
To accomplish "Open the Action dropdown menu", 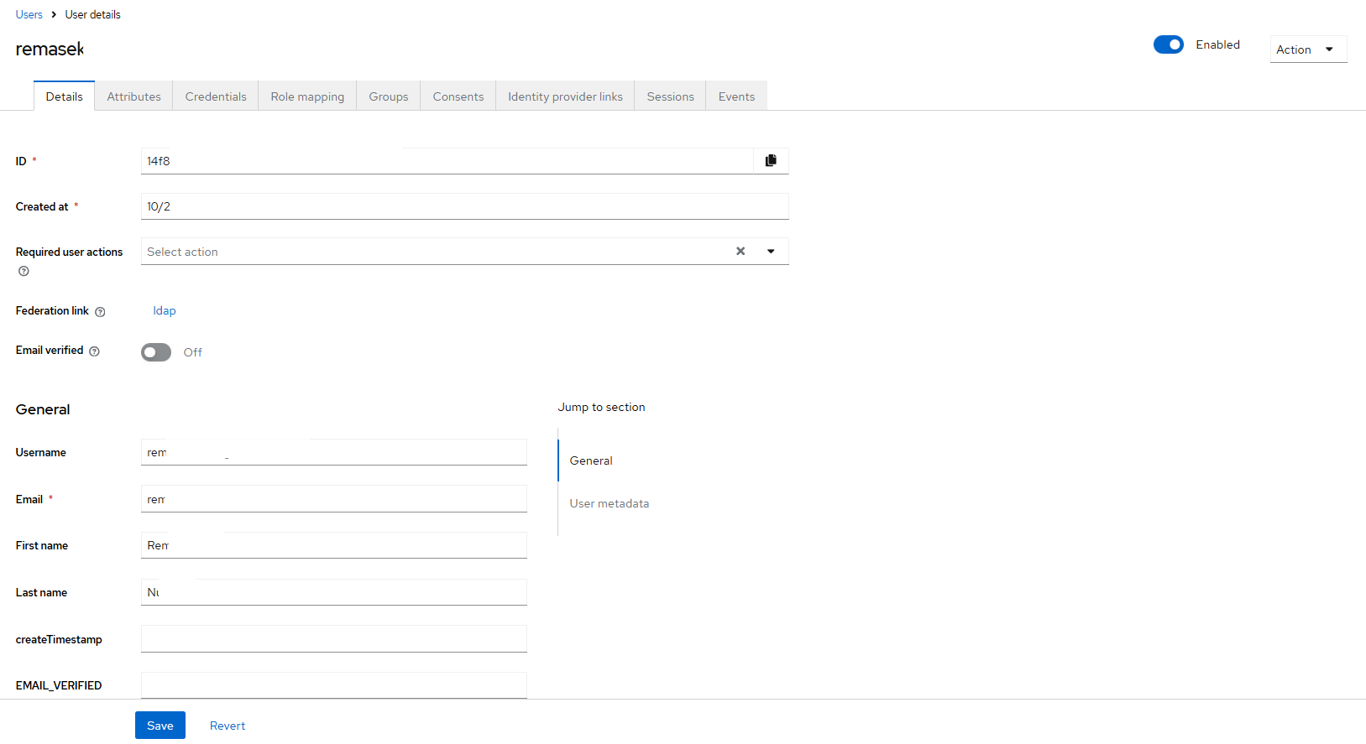I will coord(1308,49).
